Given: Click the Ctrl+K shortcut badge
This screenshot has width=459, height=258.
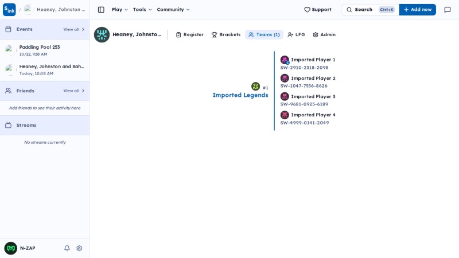Looking at the screenshot, I should click(x=387, y=10).
